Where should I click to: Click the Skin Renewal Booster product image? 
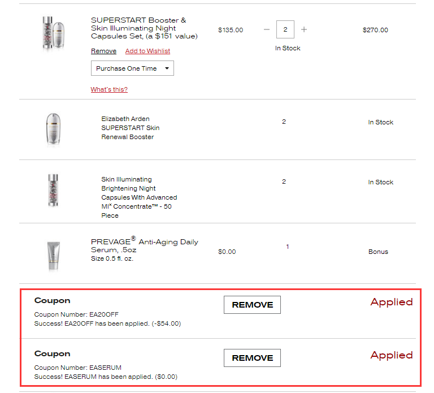51,129
